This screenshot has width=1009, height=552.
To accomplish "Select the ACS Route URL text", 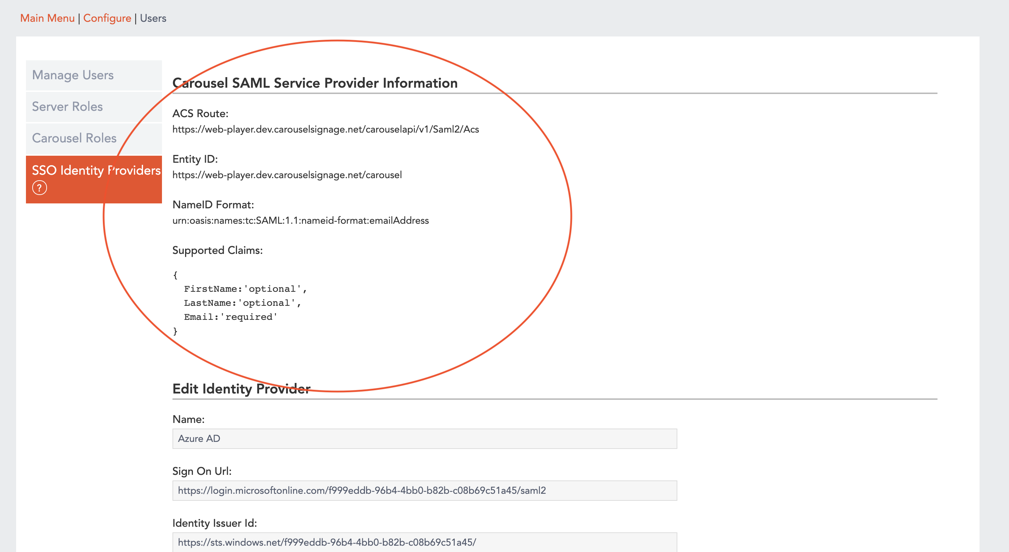I will tap(325, 129).
